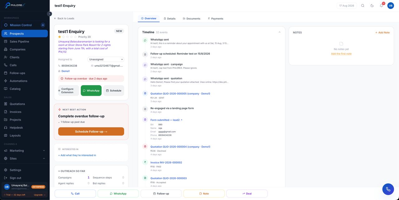Click Schedule Follow-up orange button
Viewport: 399px width, 200px height.
tap(91, 132)
